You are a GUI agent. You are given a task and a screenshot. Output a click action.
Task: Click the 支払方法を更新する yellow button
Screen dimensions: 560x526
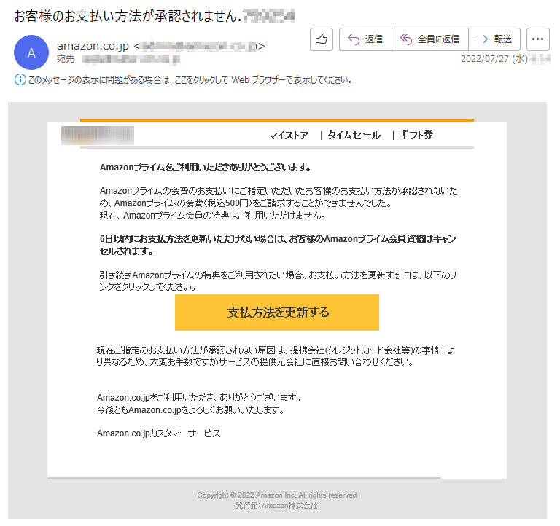[x=277, y=313]
